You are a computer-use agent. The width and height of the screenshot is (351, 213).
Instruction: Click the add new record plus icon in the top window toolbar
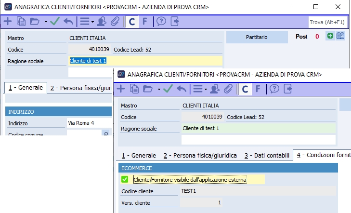[x=8, y=21]
